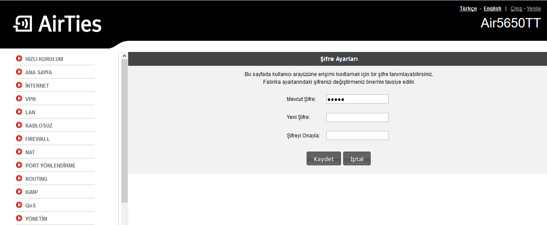This screenshot has width=547, height=225.
Task: Click the red arrow icon beside ROUTING
Action: click(19, 179)
